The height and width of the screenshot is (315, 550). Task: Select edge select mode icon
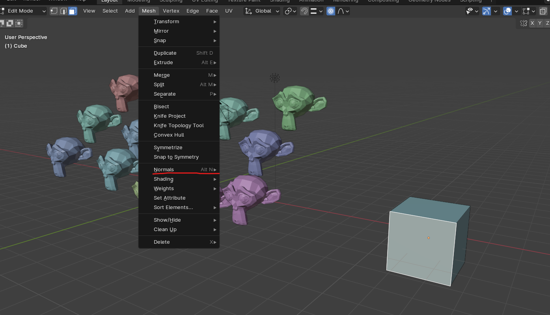63,11
